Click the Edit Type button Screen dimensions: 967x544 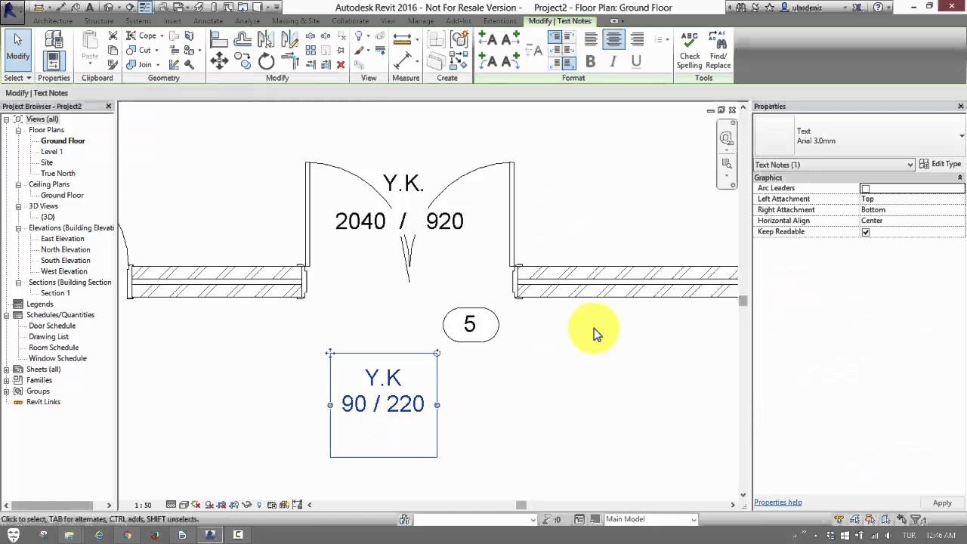[x=941, y=164]
